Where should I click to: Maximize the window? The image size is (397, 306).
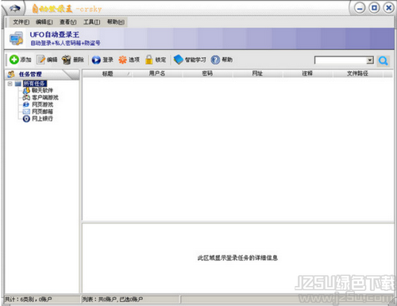374,8
